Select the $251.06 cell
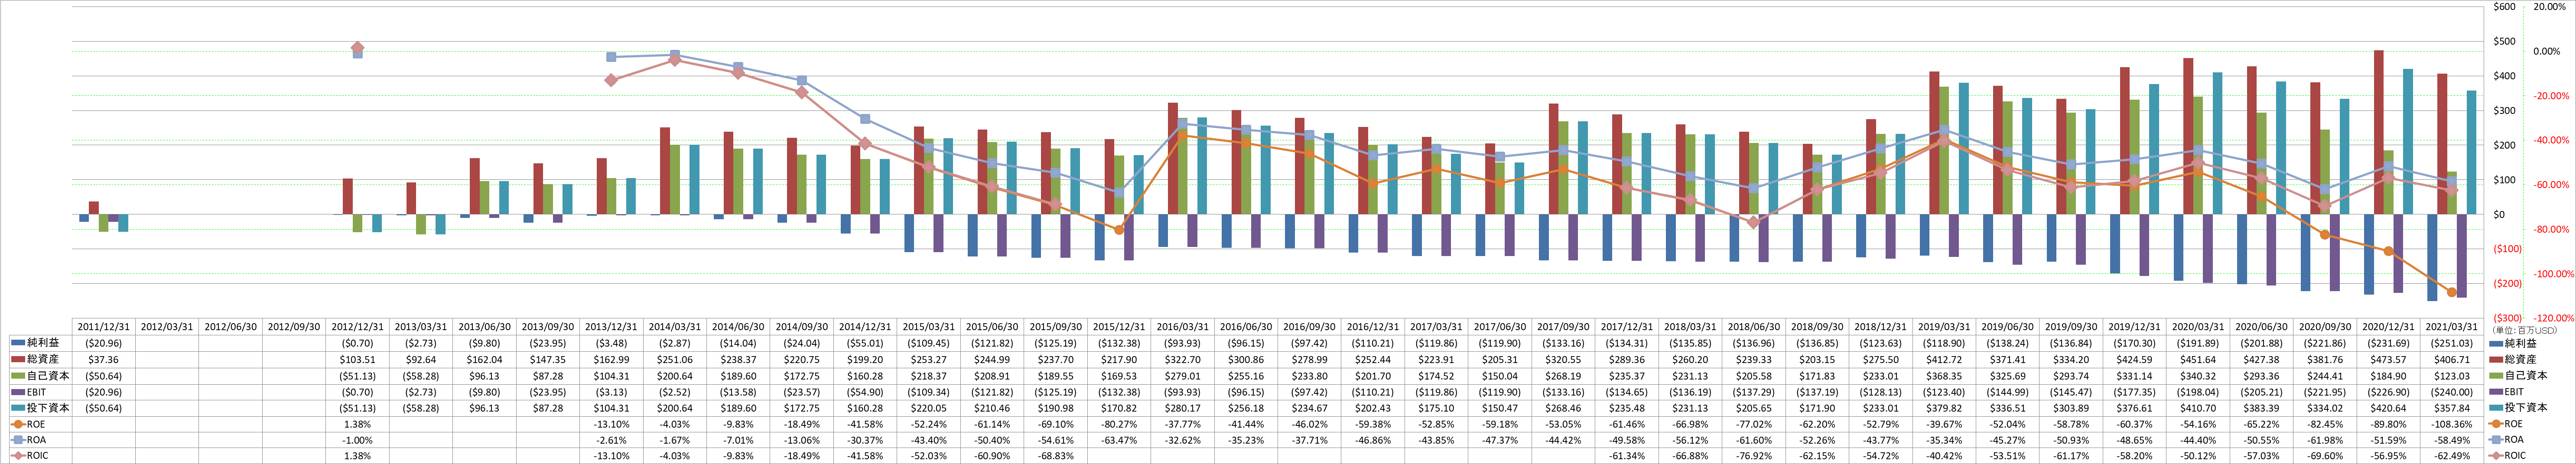Image resolution: width=2576 pixels, height=464 pixels. pos(675,360)
